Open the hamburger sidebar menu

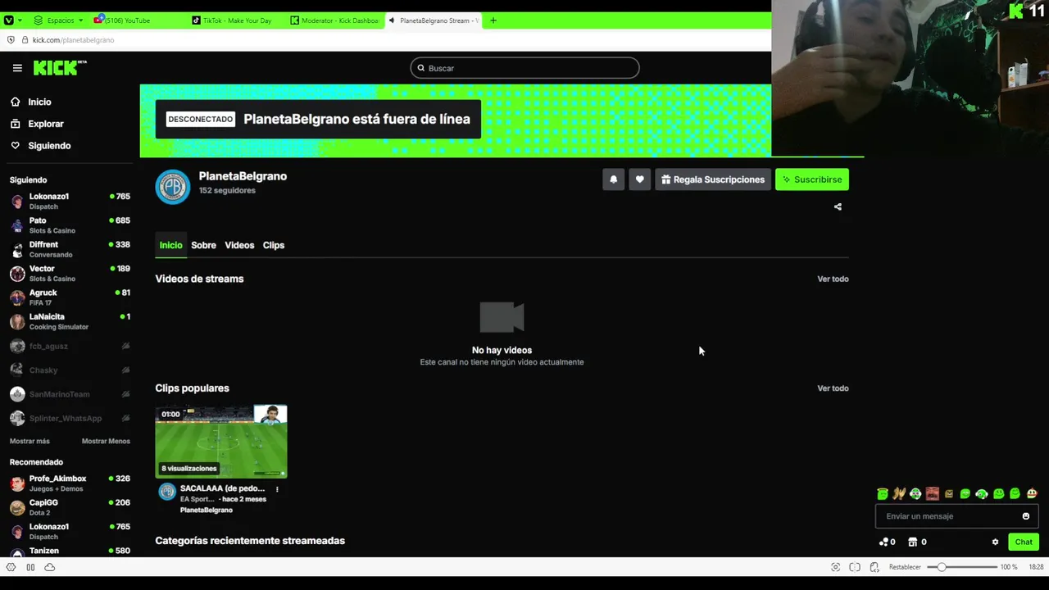[x=17, y=68]
